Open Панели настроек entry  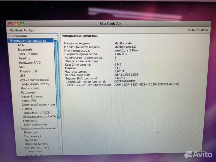(37, 148)
